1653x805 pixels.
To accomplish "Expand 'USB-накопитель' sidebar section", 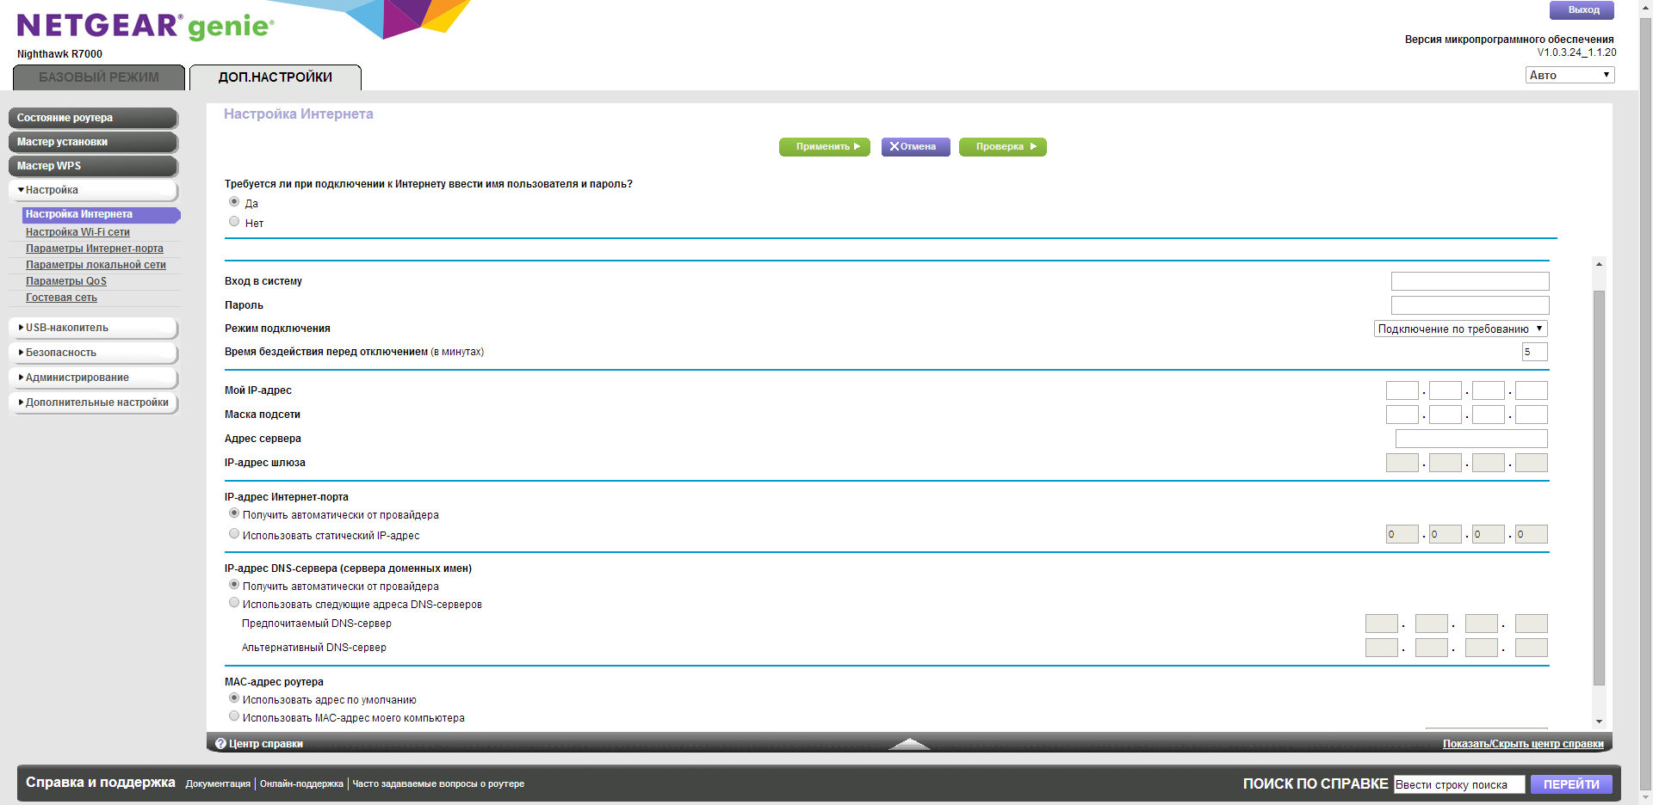I will [93, 328].
